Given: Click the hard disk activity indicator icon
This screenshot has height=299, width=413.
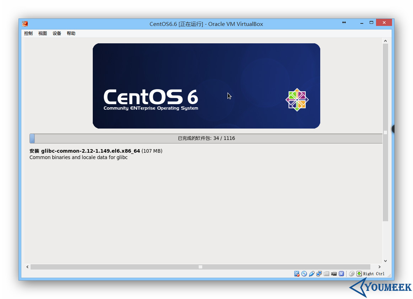Looking at the screenshot, I should click(297, 273).
